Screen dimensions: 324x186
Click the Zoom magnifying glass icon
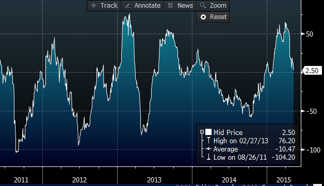tap(203, 5)
